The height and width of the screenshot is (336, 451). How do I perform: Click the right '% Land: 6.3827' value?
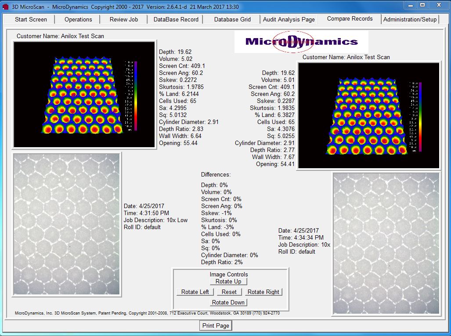coord(275,115)
